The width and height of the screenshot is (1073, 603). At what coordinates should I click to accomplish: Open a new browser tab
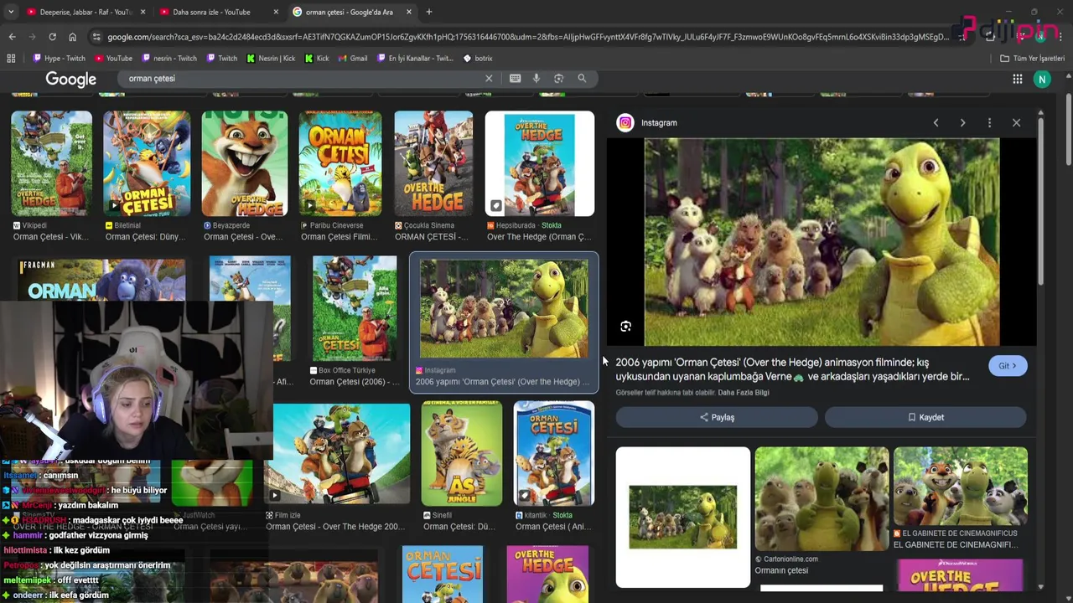click(428, 12)
